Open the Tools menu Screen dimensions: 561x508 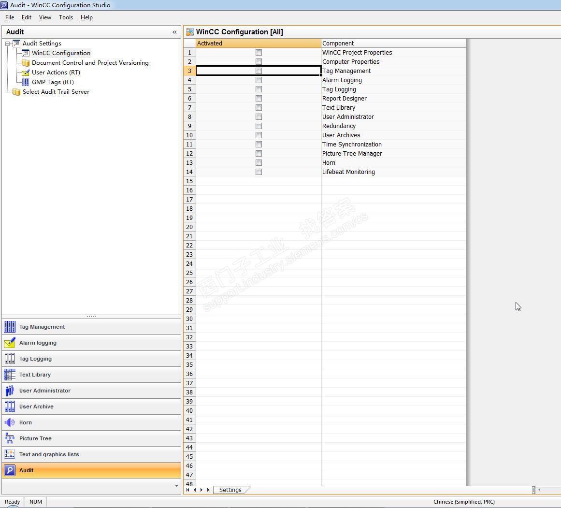tap(66, 17)
